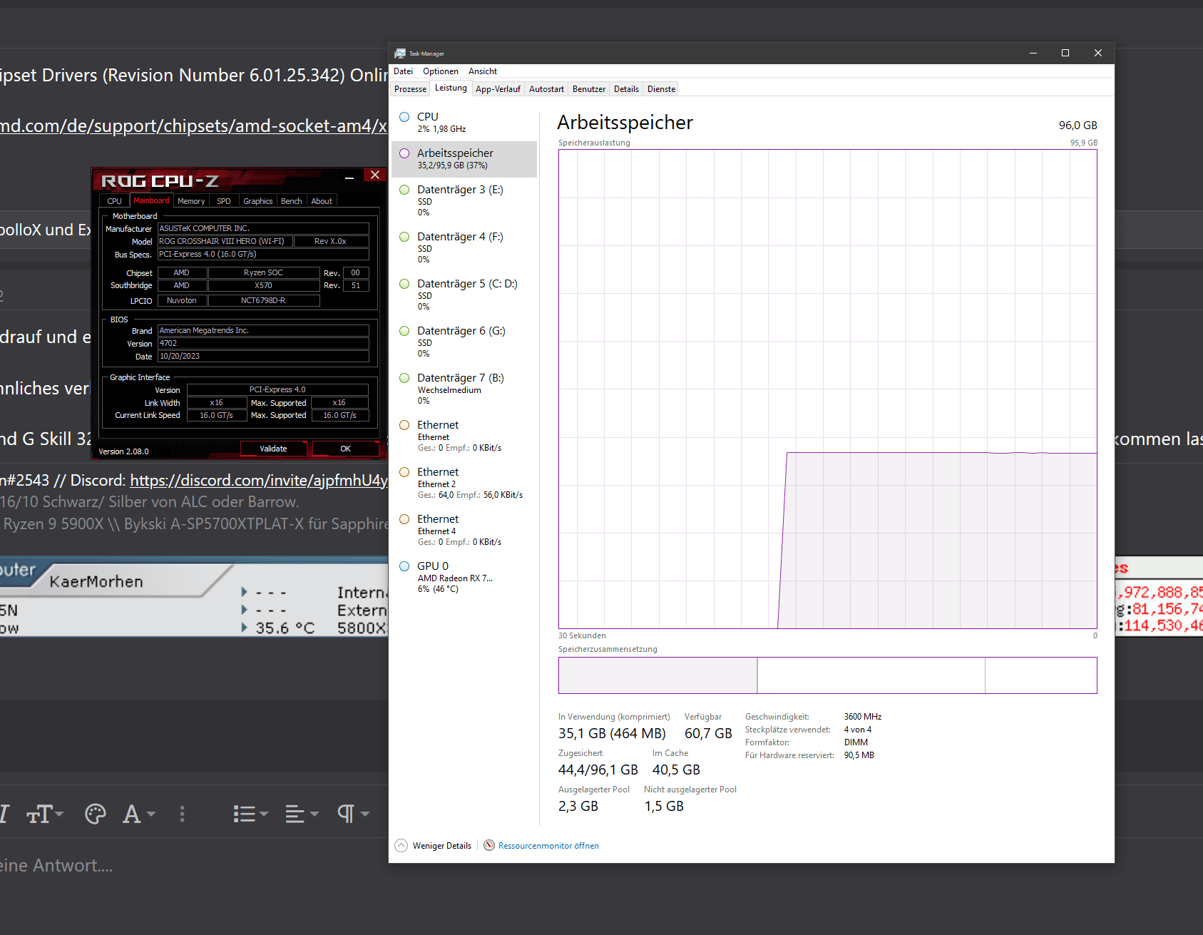
Task: Open the text color palette icon
Action: point(95,814)
